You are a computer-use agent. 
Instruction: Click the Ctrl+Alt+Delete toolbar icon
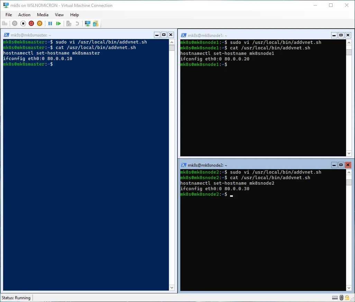tap(5, 23)
